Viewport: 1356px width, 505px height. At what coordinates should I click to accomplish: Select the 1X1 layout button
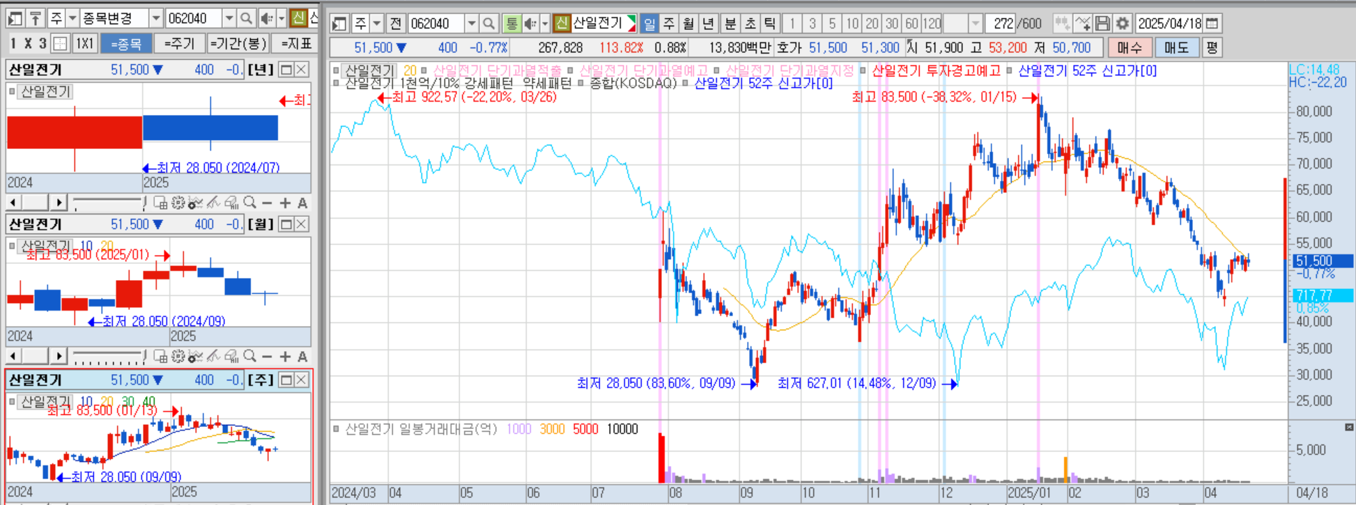(85, 44)
